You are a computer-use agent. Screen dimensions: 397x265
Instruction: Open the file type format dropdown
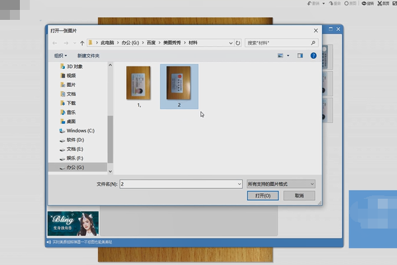281,184
